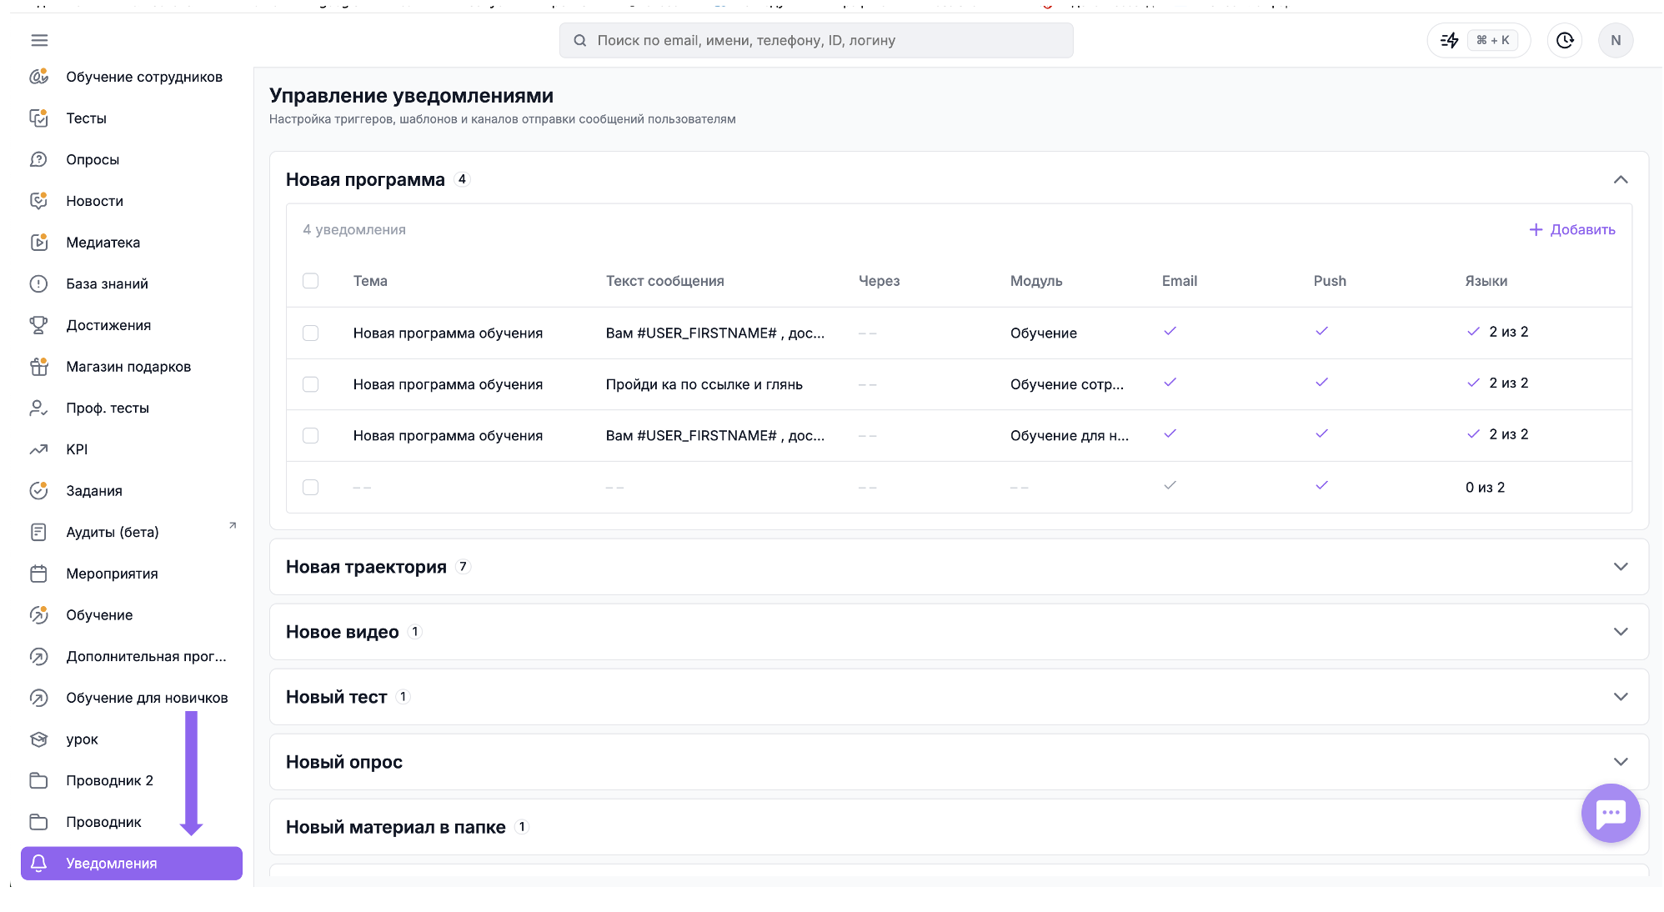Click the '0 из 2' languages cell
Image resolution: width=1664 pixels, height=912 pixels.
pyautogui.click(x=1485, y=488)
